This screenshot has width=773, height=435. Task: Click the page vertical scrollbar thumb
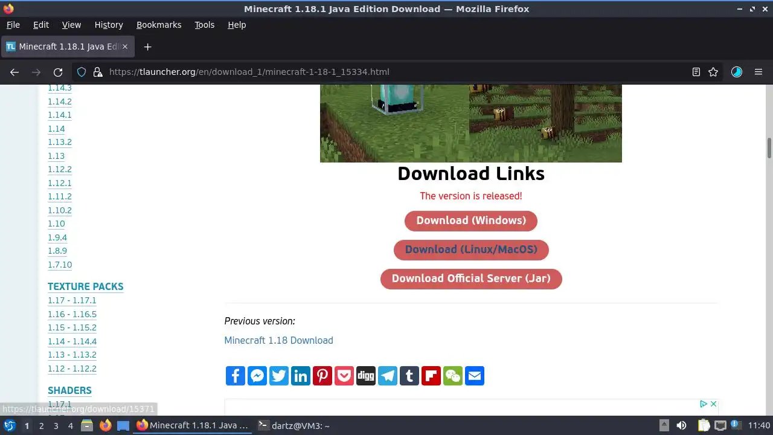(x=769, y=147)
